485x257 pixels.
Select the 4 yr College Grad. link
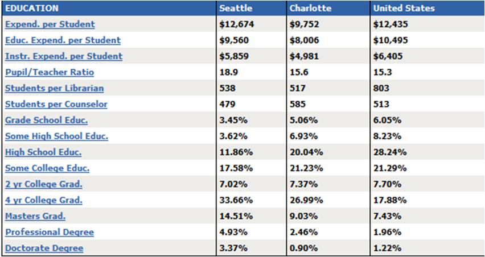[44, 200]
